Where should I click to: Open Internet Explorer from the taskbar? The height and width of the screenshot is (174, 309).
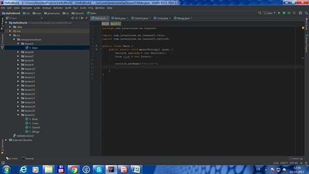(23, 170)
